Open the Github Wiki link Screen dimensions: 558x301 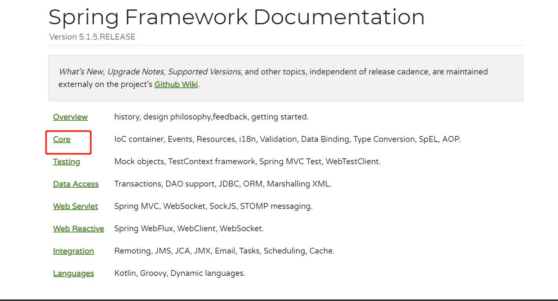[x=176, y=84]
